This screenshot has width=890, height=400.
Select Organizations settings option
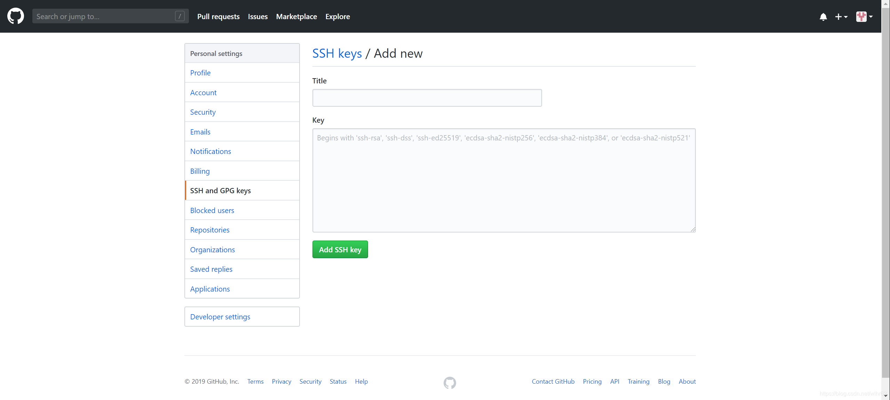click(212, 249)
